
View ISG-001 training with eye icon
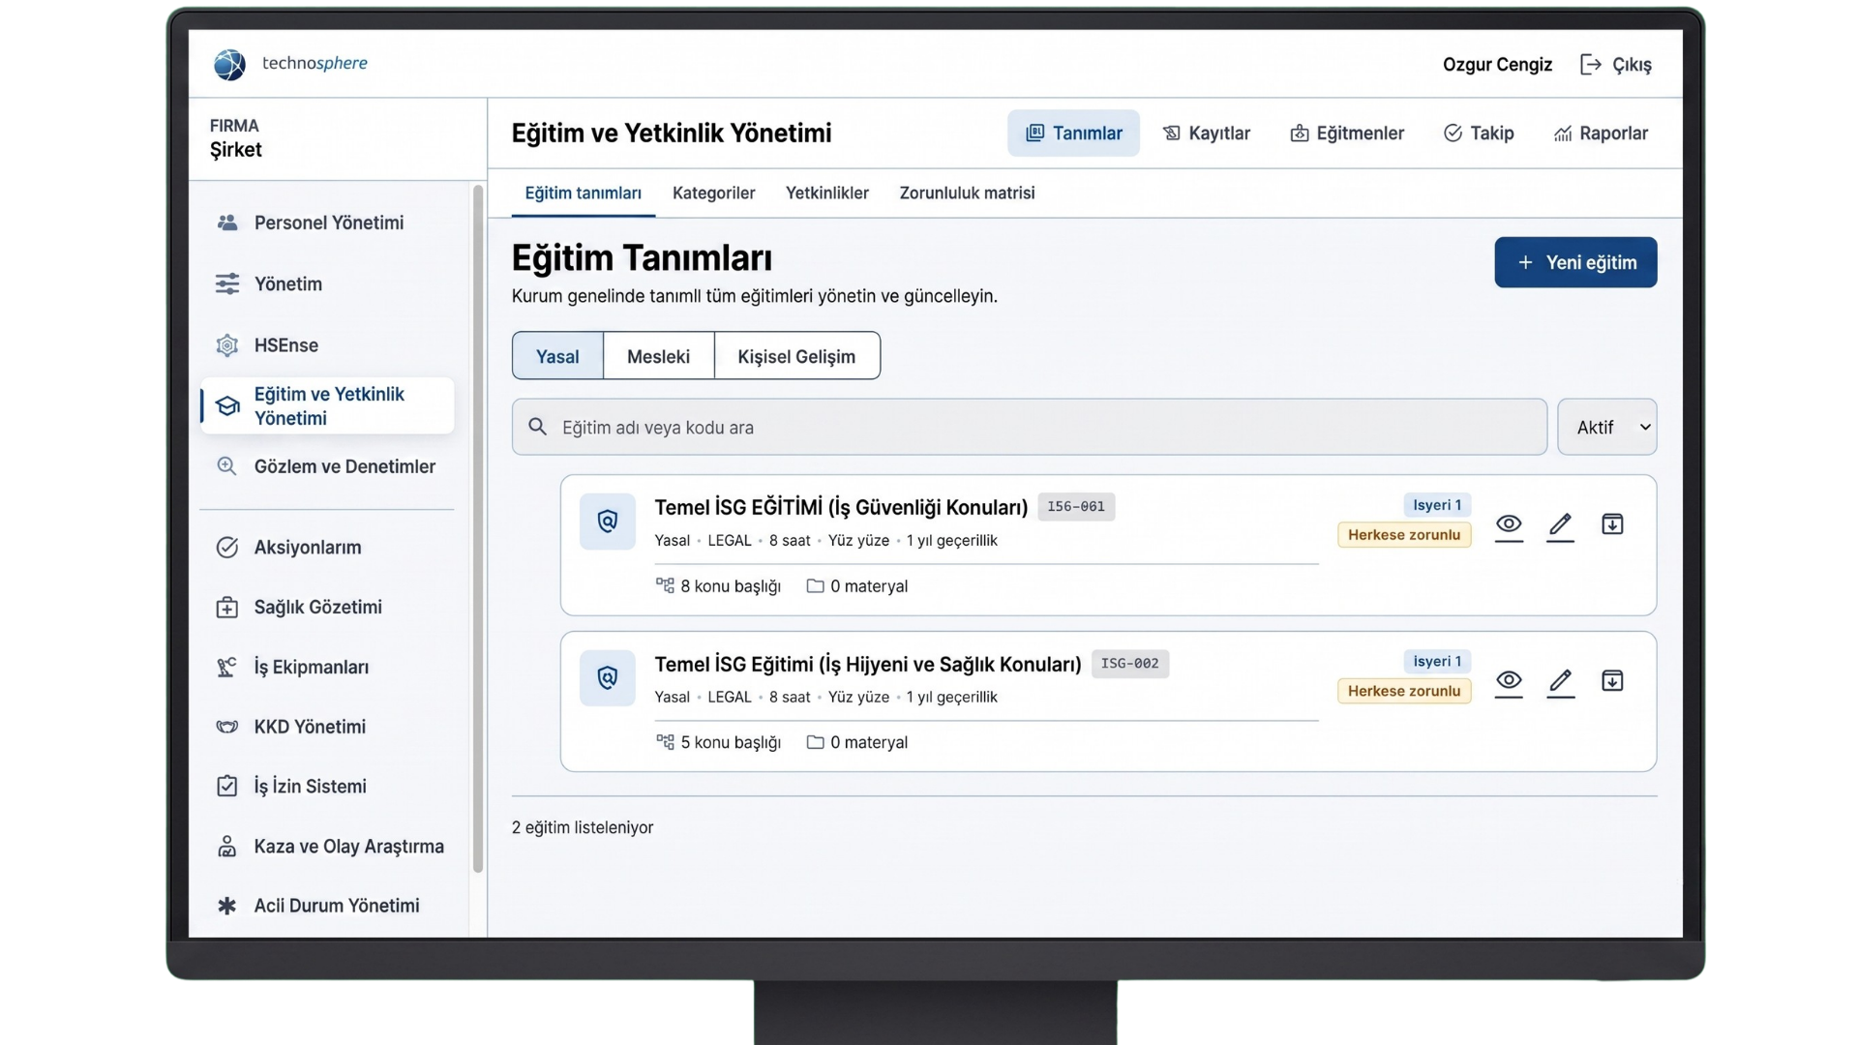[1509, 525]
